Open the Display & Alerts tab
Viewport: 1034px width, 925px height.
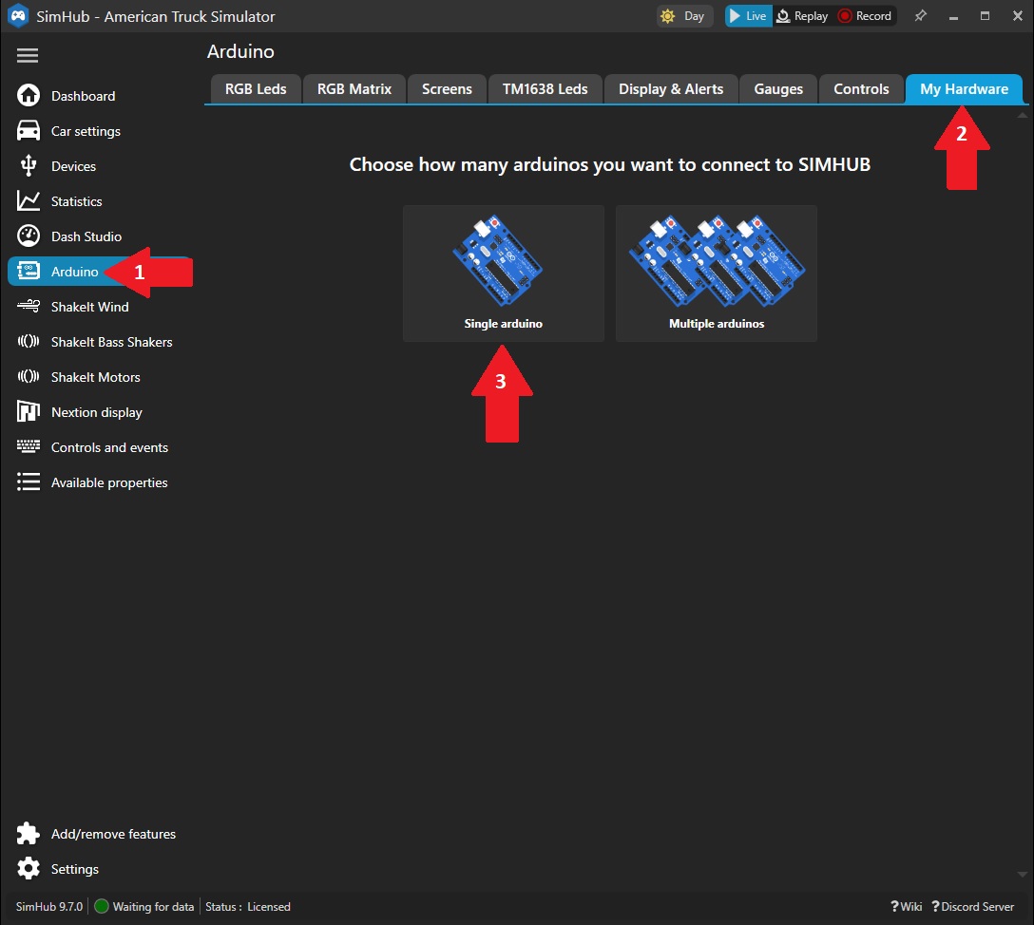point(671,89)
